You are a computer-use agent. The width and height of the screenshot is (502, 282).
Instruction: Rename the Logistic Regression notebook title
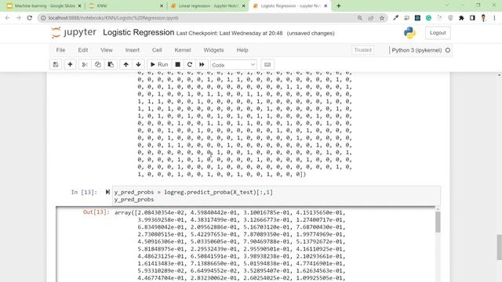click(x=138, y=33)
